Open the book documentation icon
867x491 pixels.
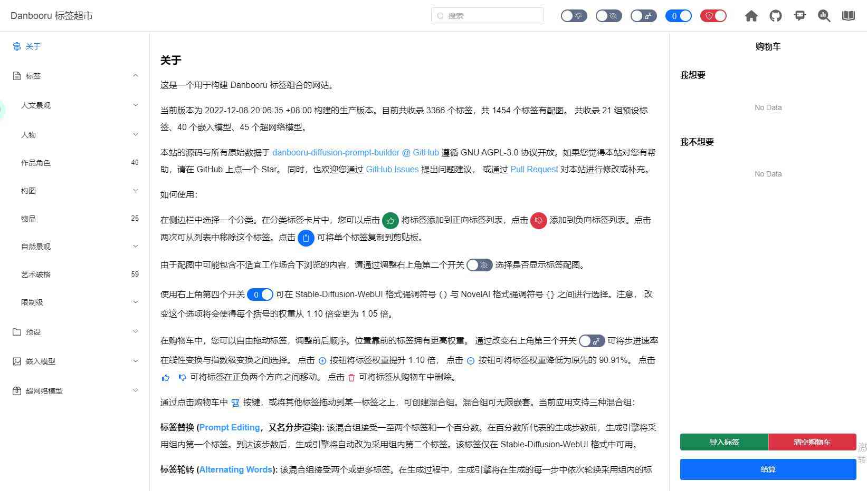pos(849,16)
